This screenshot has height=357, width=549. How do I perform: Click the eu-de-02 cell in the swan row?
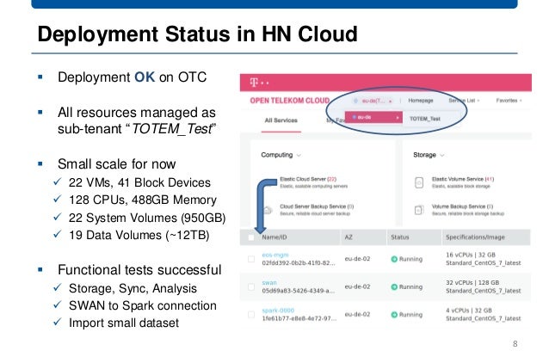pos(357,286)
